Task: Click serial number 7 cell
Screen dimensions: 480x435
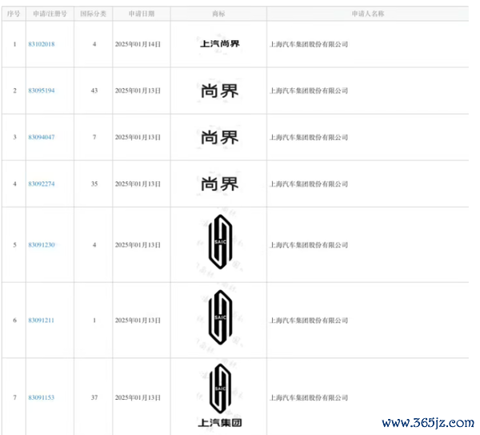Action: click(14, 397)
